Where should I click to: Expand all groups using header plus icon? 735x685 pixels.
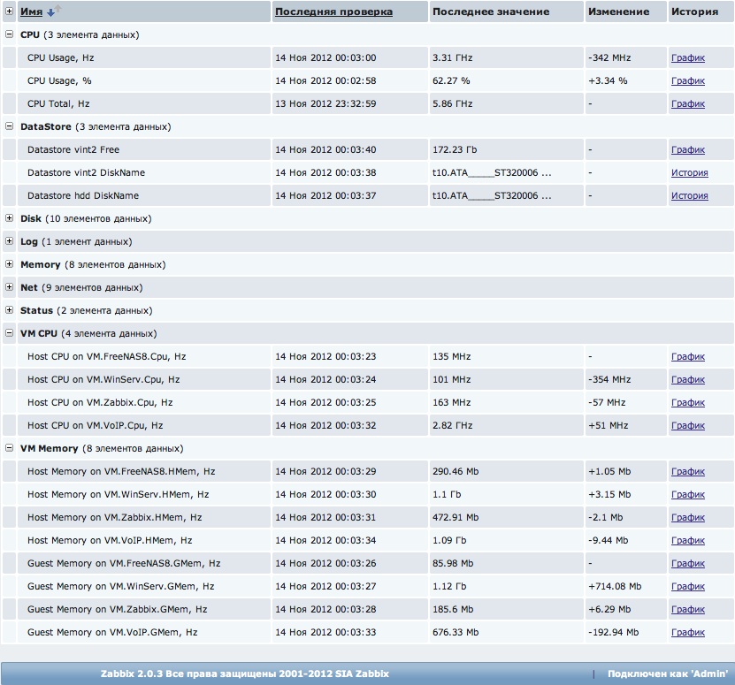[x=10, y=11]
